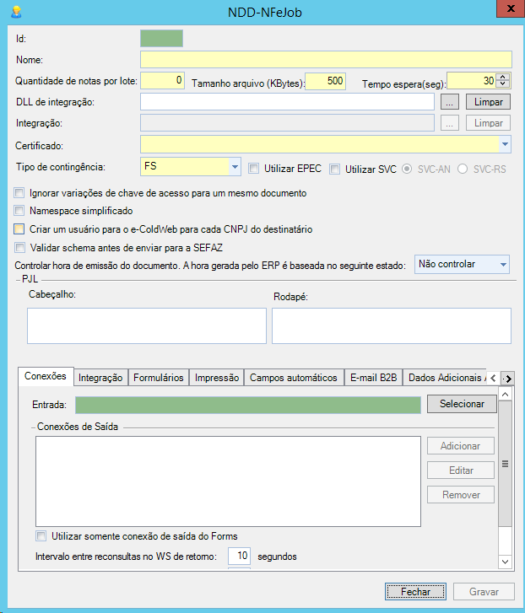Click Remover button for output connections
The width and height of the screenshot is (525, 613).
tap(461, 495)
